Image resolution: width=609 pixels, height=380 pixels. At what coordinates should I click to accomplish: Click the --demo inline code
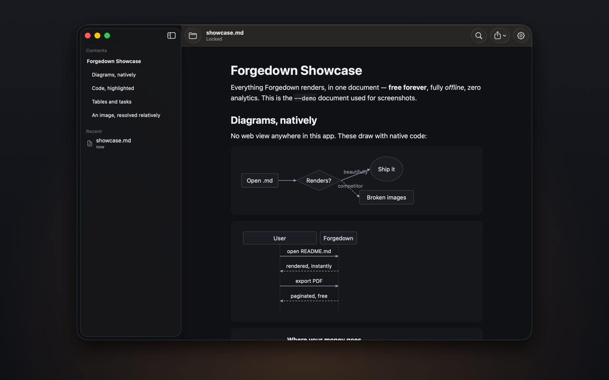(x=305, y=98)
